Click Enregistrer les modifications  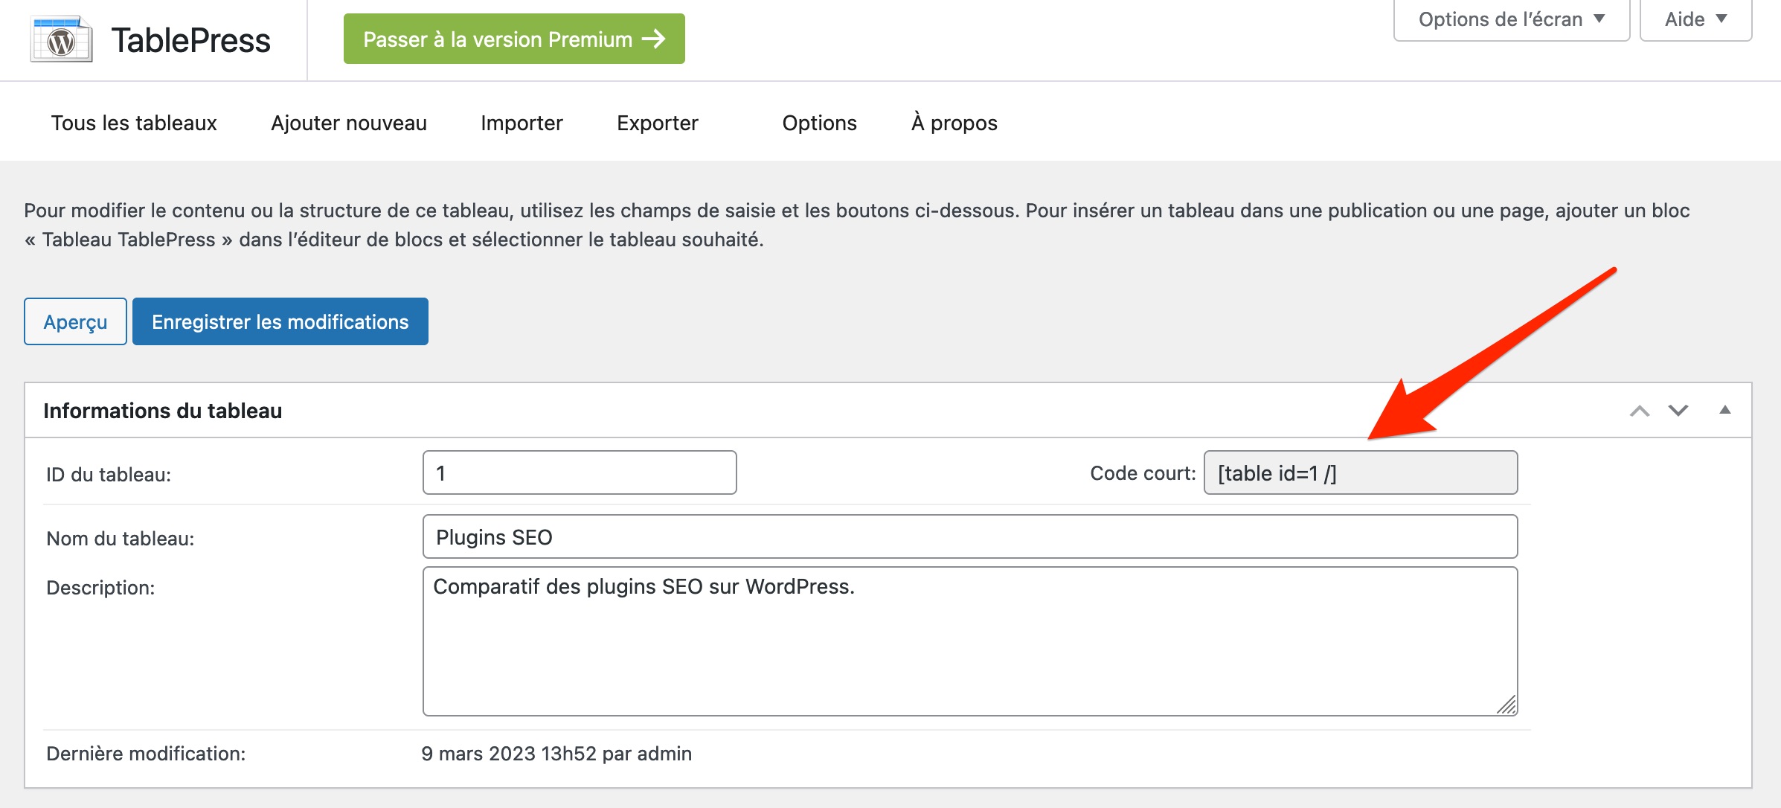(x=280, y=321)
